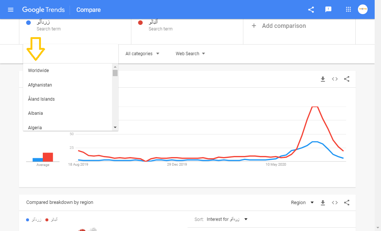
Task: Click Add comparison button
Action: point(279,26)
